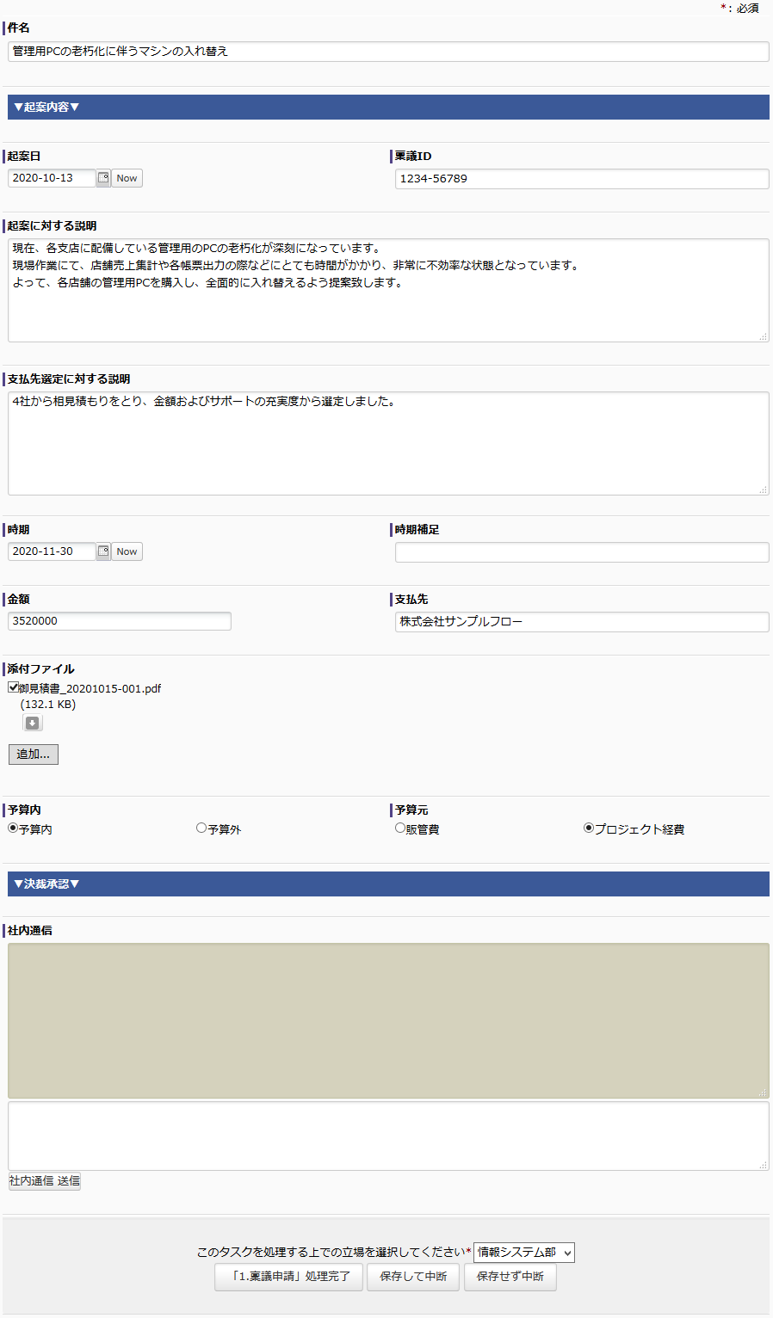The image size is (773, 1318).
Task: Click Now button beside 時期 field
Action: [x=127, y=551]
